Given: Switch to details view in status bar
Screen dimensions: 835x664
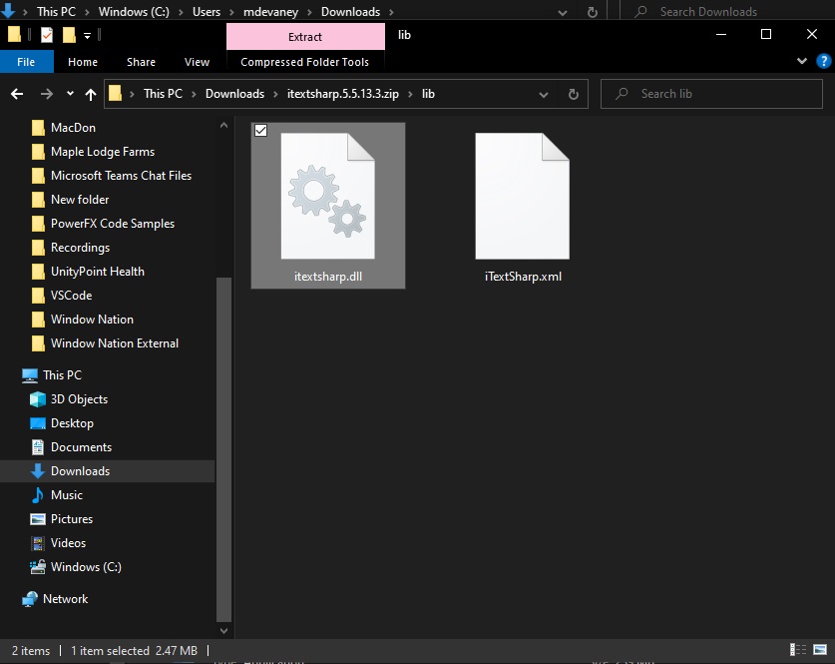Looking at the screenshot, I should 798,650.
